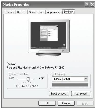Screen dimensions: 95x108
Task: Click the Plug and Play Monitor text
Action: (35, 68)
